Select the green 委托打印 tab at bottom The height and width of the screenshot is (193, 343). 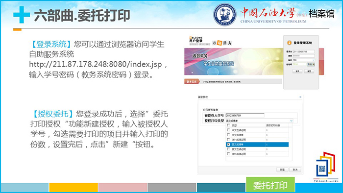coord(270,185)
